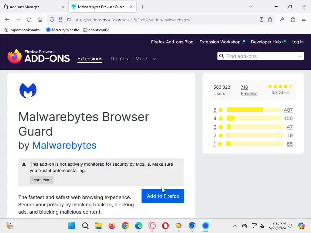This screenshot has height=233, width=311.
Task: Reload the current page
Action: (29, 20)
